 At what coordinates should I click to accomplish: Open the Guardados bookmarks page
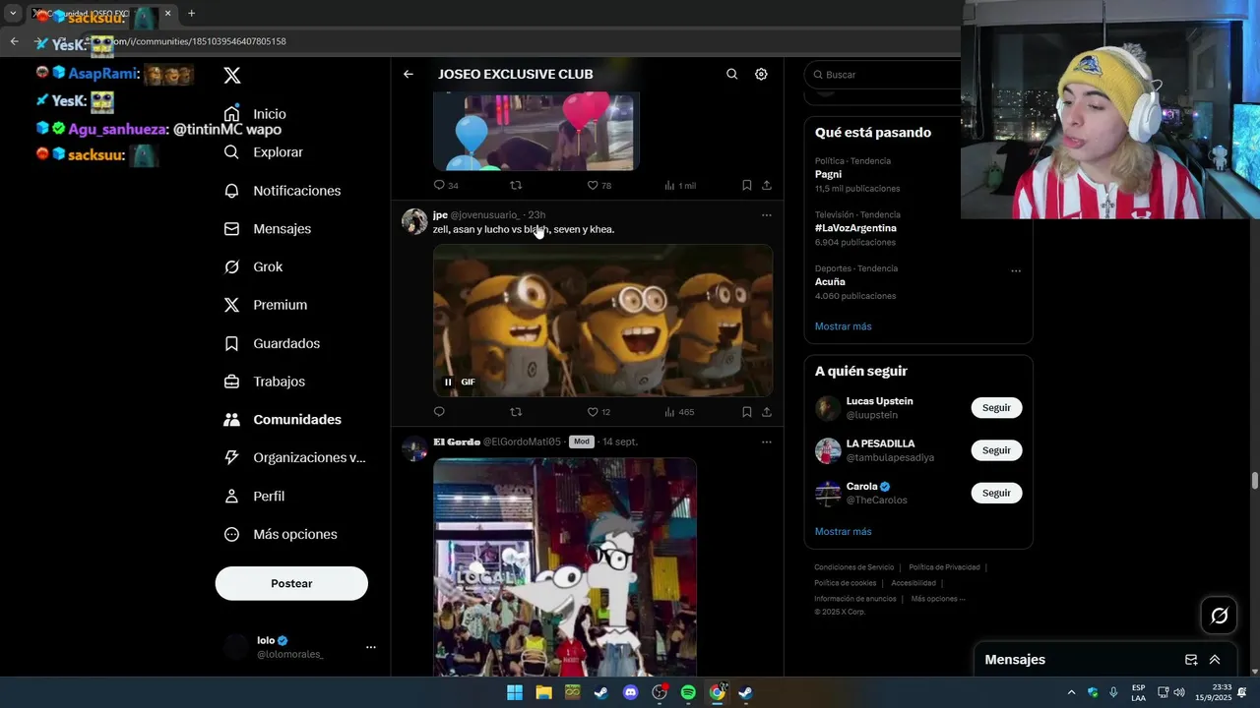[x=273, y=343]
